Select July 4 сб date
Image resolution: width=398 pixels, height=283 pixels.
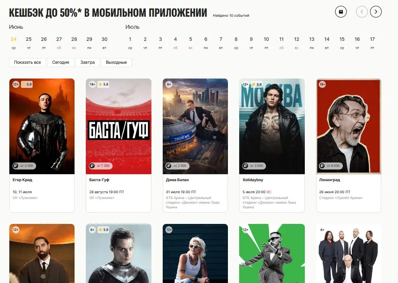[x=176, y=43]
